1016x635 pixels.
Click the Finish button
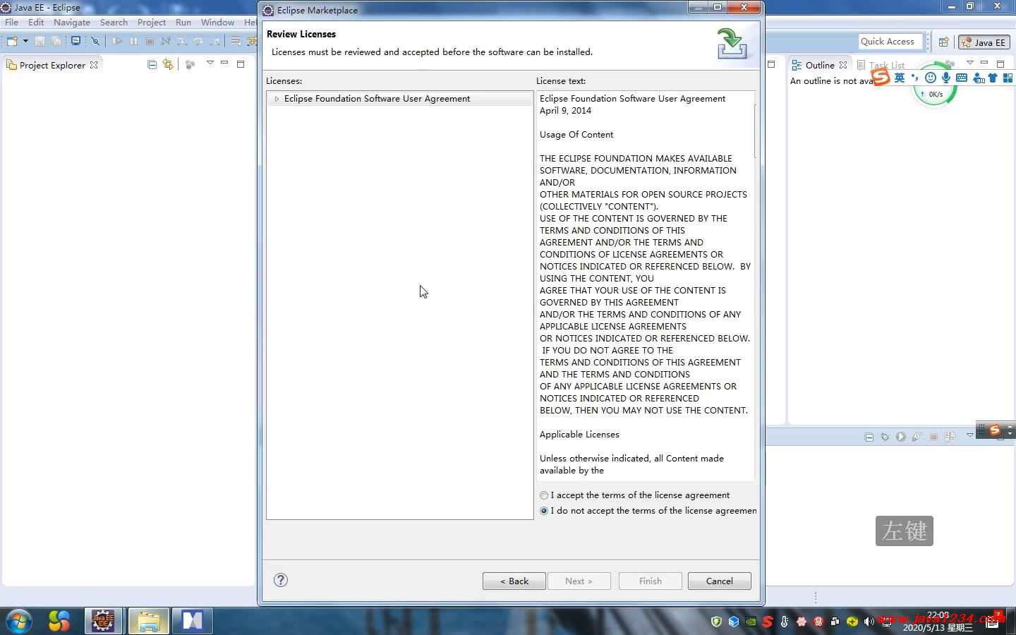pyautogui.click(x=651, y=581)
